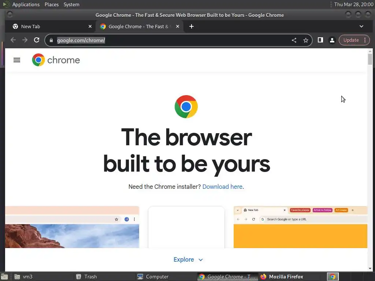Bookmark this tab with the star icon

[x=306, y=40]
